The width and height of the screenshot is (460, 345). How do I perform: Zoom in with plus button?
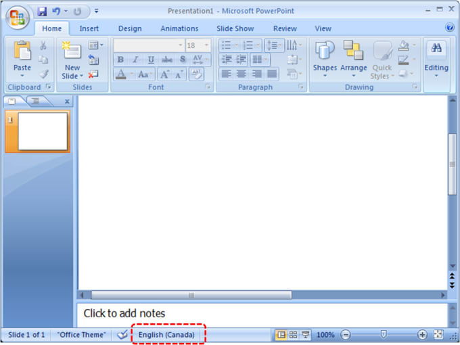pos(422,334)
